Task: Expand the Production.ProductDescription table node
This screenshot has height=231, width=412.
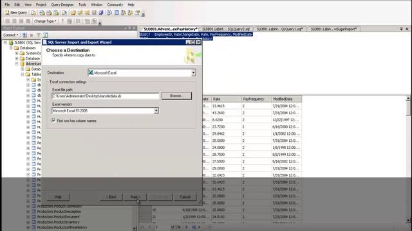Action: 28,212
